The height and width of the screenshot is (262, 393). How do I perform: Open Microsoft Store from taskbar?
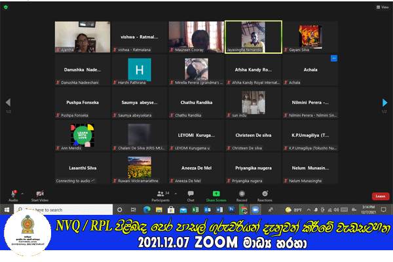click(171, 210)
